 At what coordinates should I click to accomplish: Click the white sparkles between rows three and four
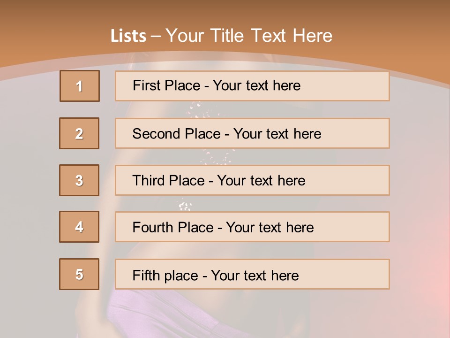pyautogui.click(x=184, y=205)
